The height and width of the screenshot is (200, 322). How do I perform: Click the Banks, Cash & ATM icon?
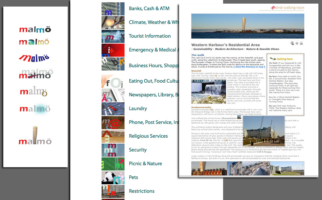pos(113,9)
